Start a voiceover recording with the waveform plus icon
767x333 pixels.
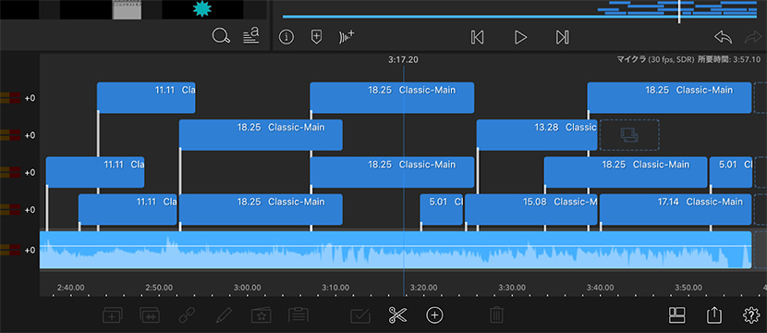[347, 37]
